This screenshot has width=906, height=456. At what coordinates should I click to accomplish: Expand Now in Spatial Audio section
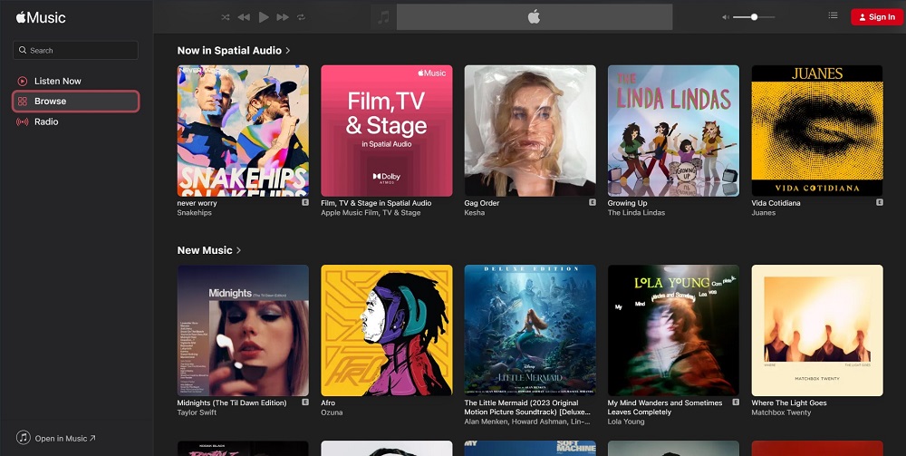pyautogui.click(x=234, y=50)
